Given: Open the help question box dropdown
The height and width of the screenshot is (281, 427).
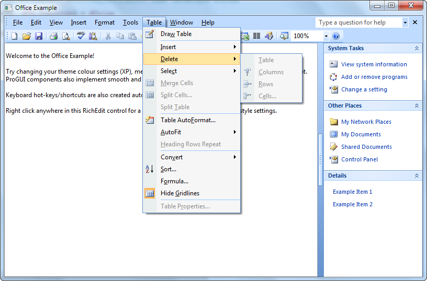Looking at the screenshot, I should click(x=405, y=22).
